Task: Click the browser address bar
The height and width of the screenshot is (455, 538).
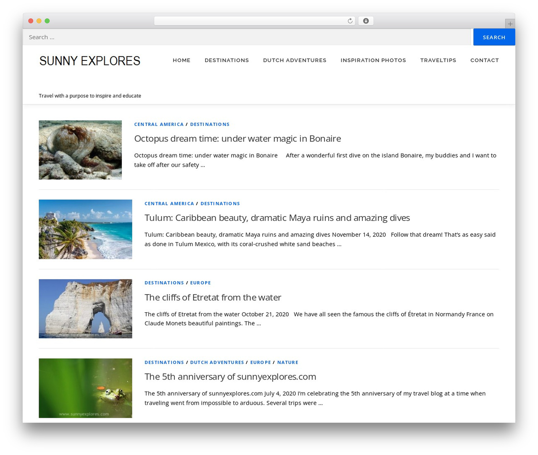Action: [254, 21]
